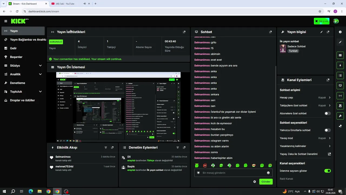This screenshot has height=195, width=346.
Task: Pop out the Denetim Eylemleri panel
Action: (x=184, y=148)
